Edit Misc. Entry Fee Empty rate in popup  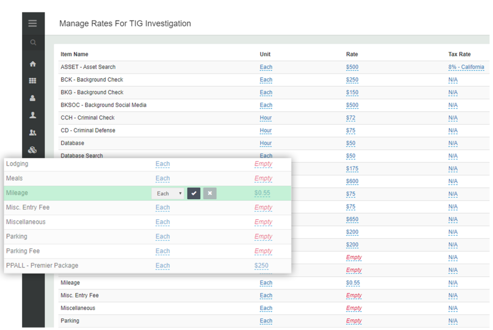[263, 208]
